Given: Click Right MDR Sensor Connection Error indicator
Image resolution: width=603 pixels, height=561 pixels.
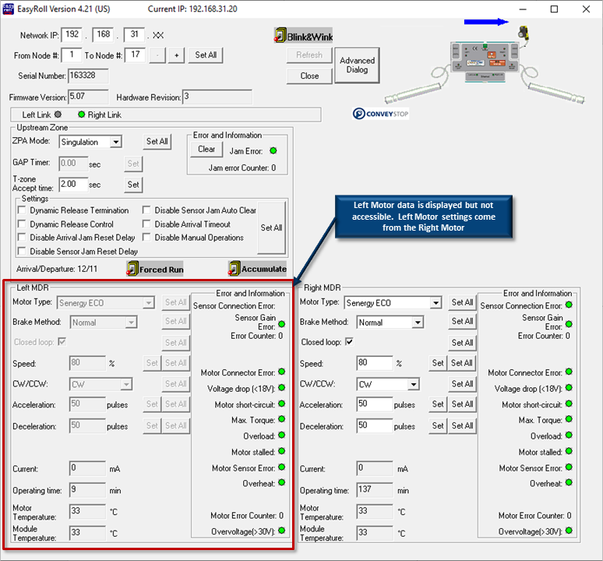Looking at the screenshot, I should click(x=569, y=305).
